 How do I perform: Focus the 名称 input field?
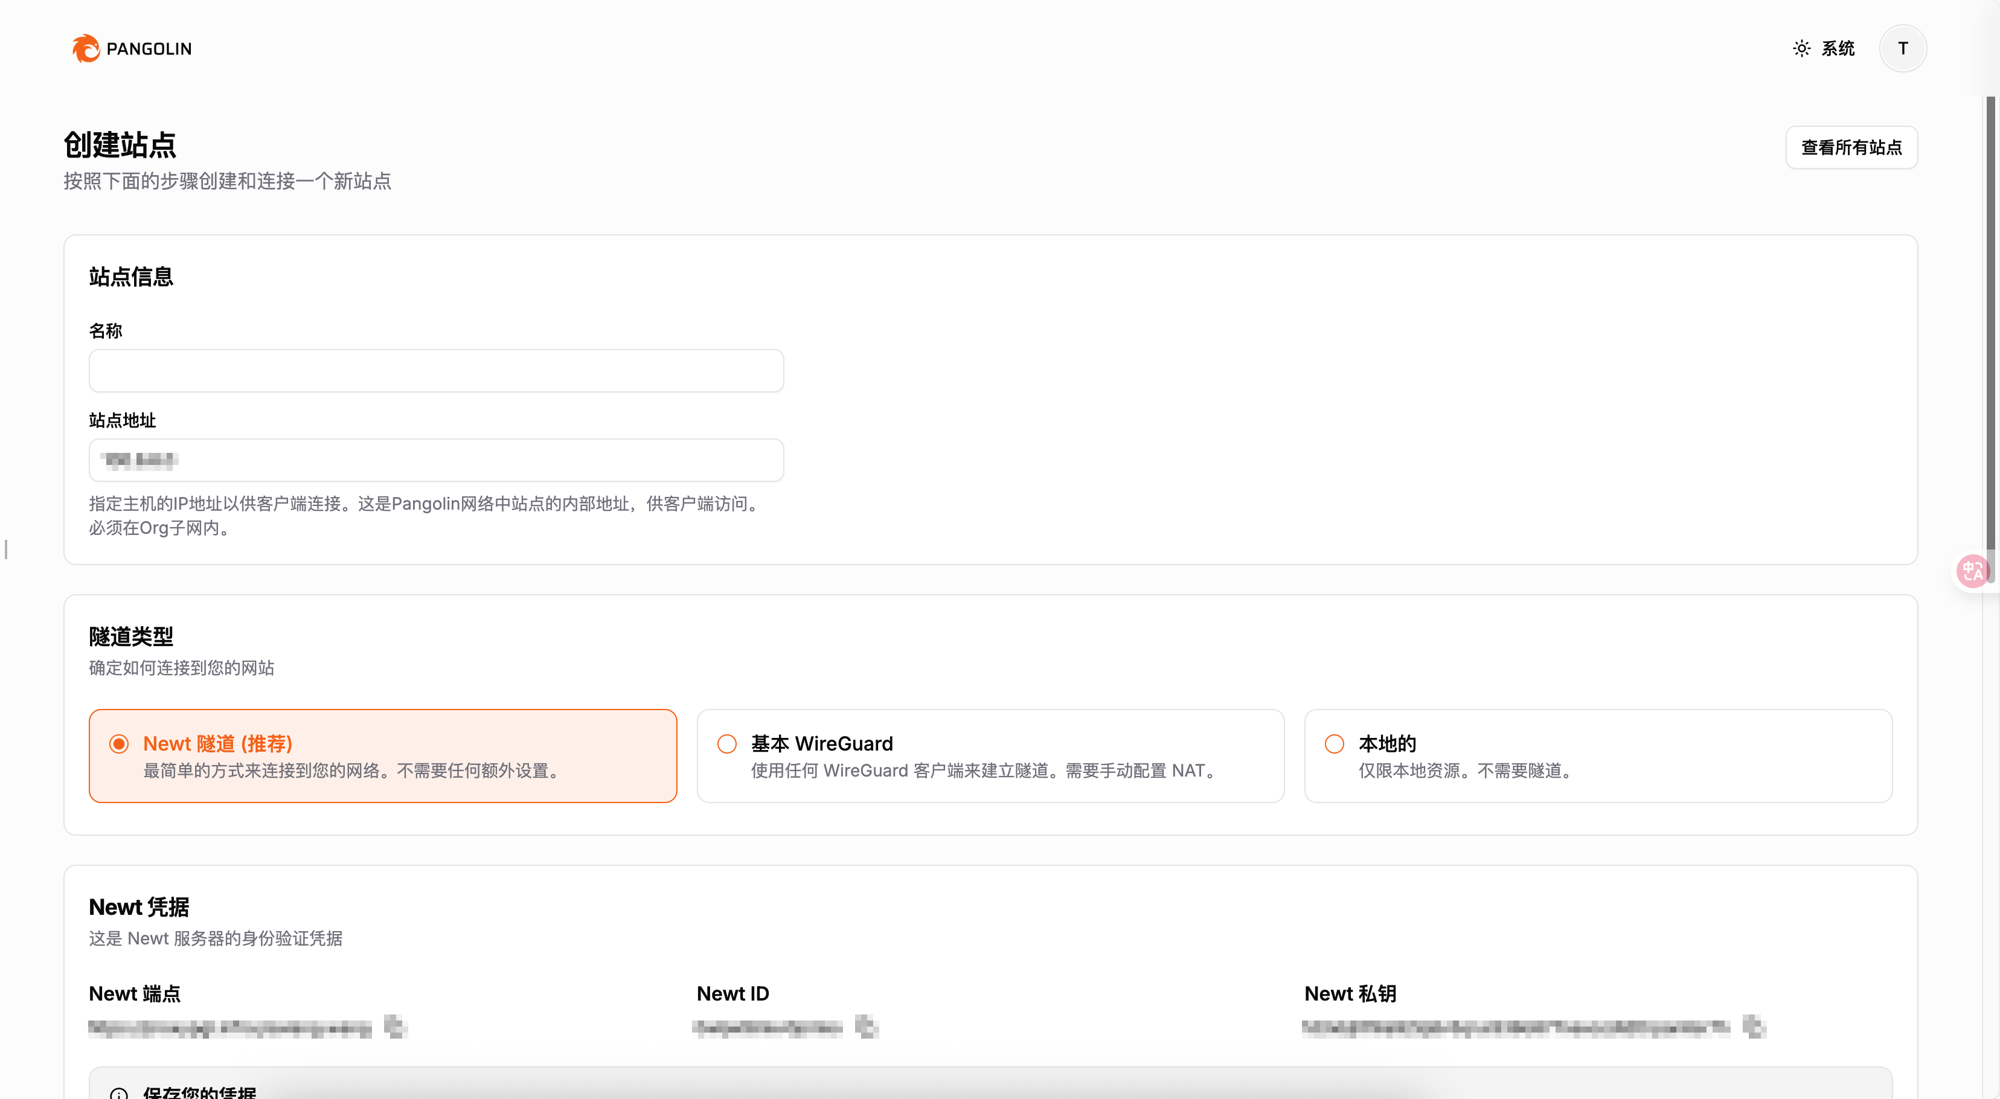click(x=437, y=371)
